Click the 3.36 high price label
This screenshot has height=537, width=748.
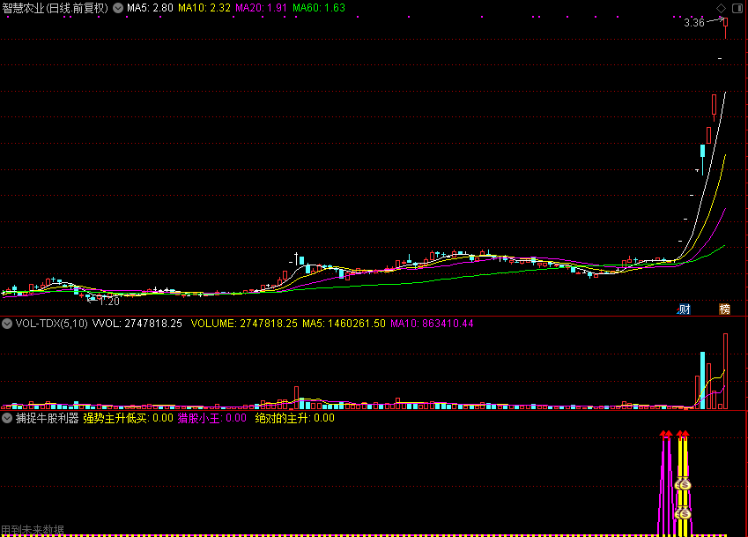[x=693, y=23]
